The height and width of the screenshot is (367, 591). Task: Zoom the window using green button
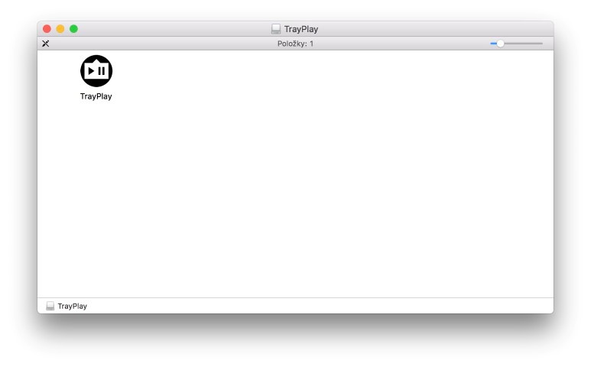pos(74,29)
